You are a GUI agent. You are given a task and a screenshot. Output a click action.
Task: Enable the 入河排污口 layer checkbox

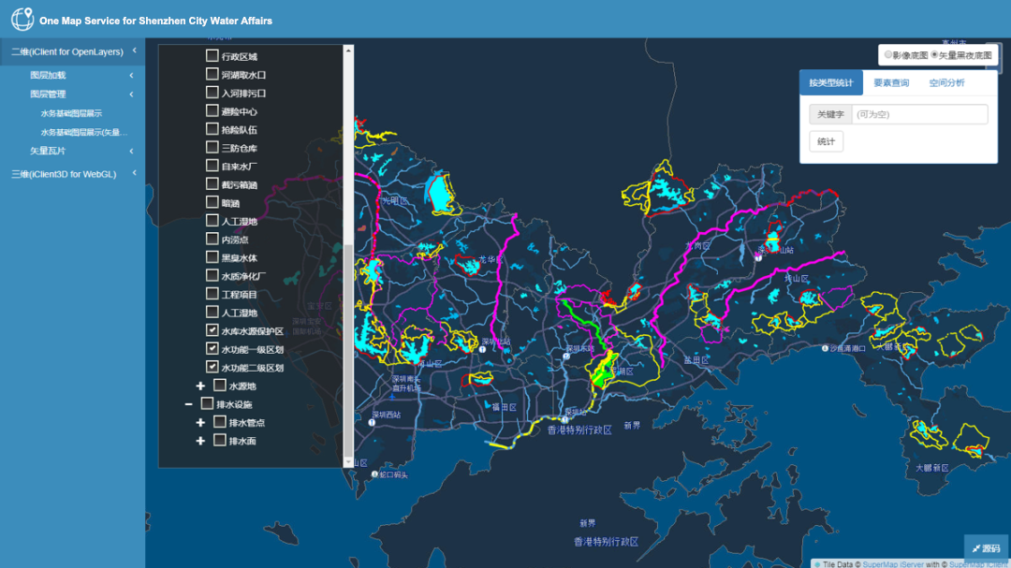212,93
